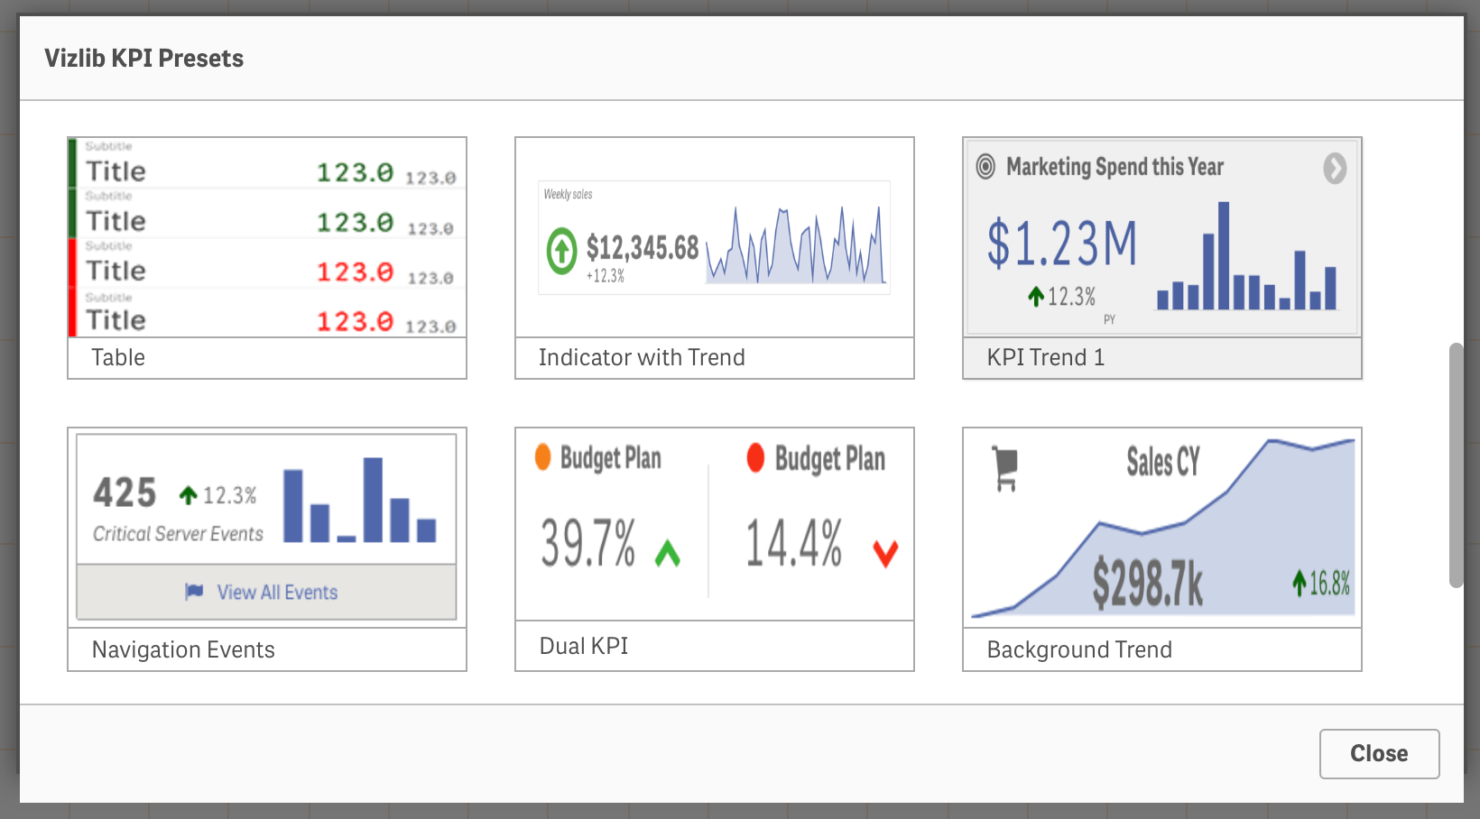Image resolution: width=1480 pixels, height=819 pixels.
Task: Choose the Dual KPI preset label
Action: pyautogui.click(x=583, y=646)
